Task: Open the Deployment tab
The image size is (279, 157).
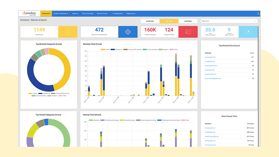Action: point(131,13)
